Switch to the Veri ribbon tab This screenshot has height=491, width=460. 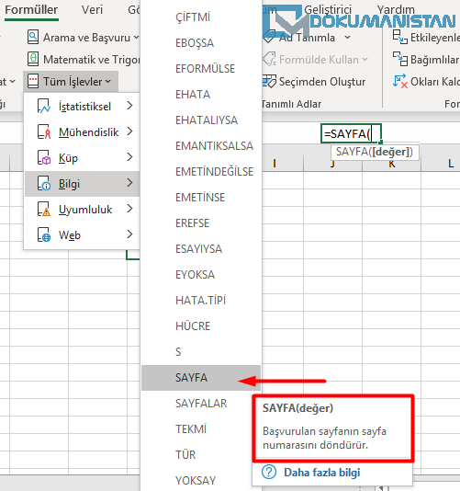[x=92, y=10]
